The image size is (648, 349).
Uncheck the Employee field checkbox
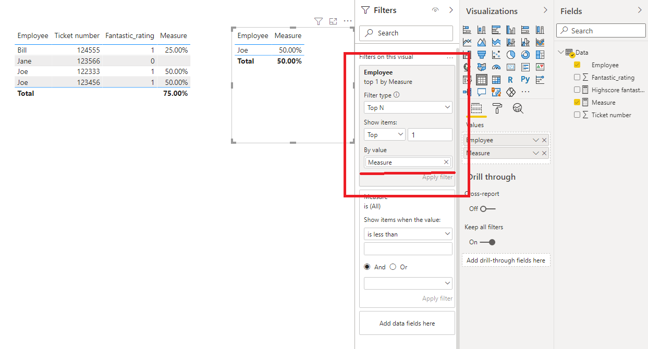(577, 65)
